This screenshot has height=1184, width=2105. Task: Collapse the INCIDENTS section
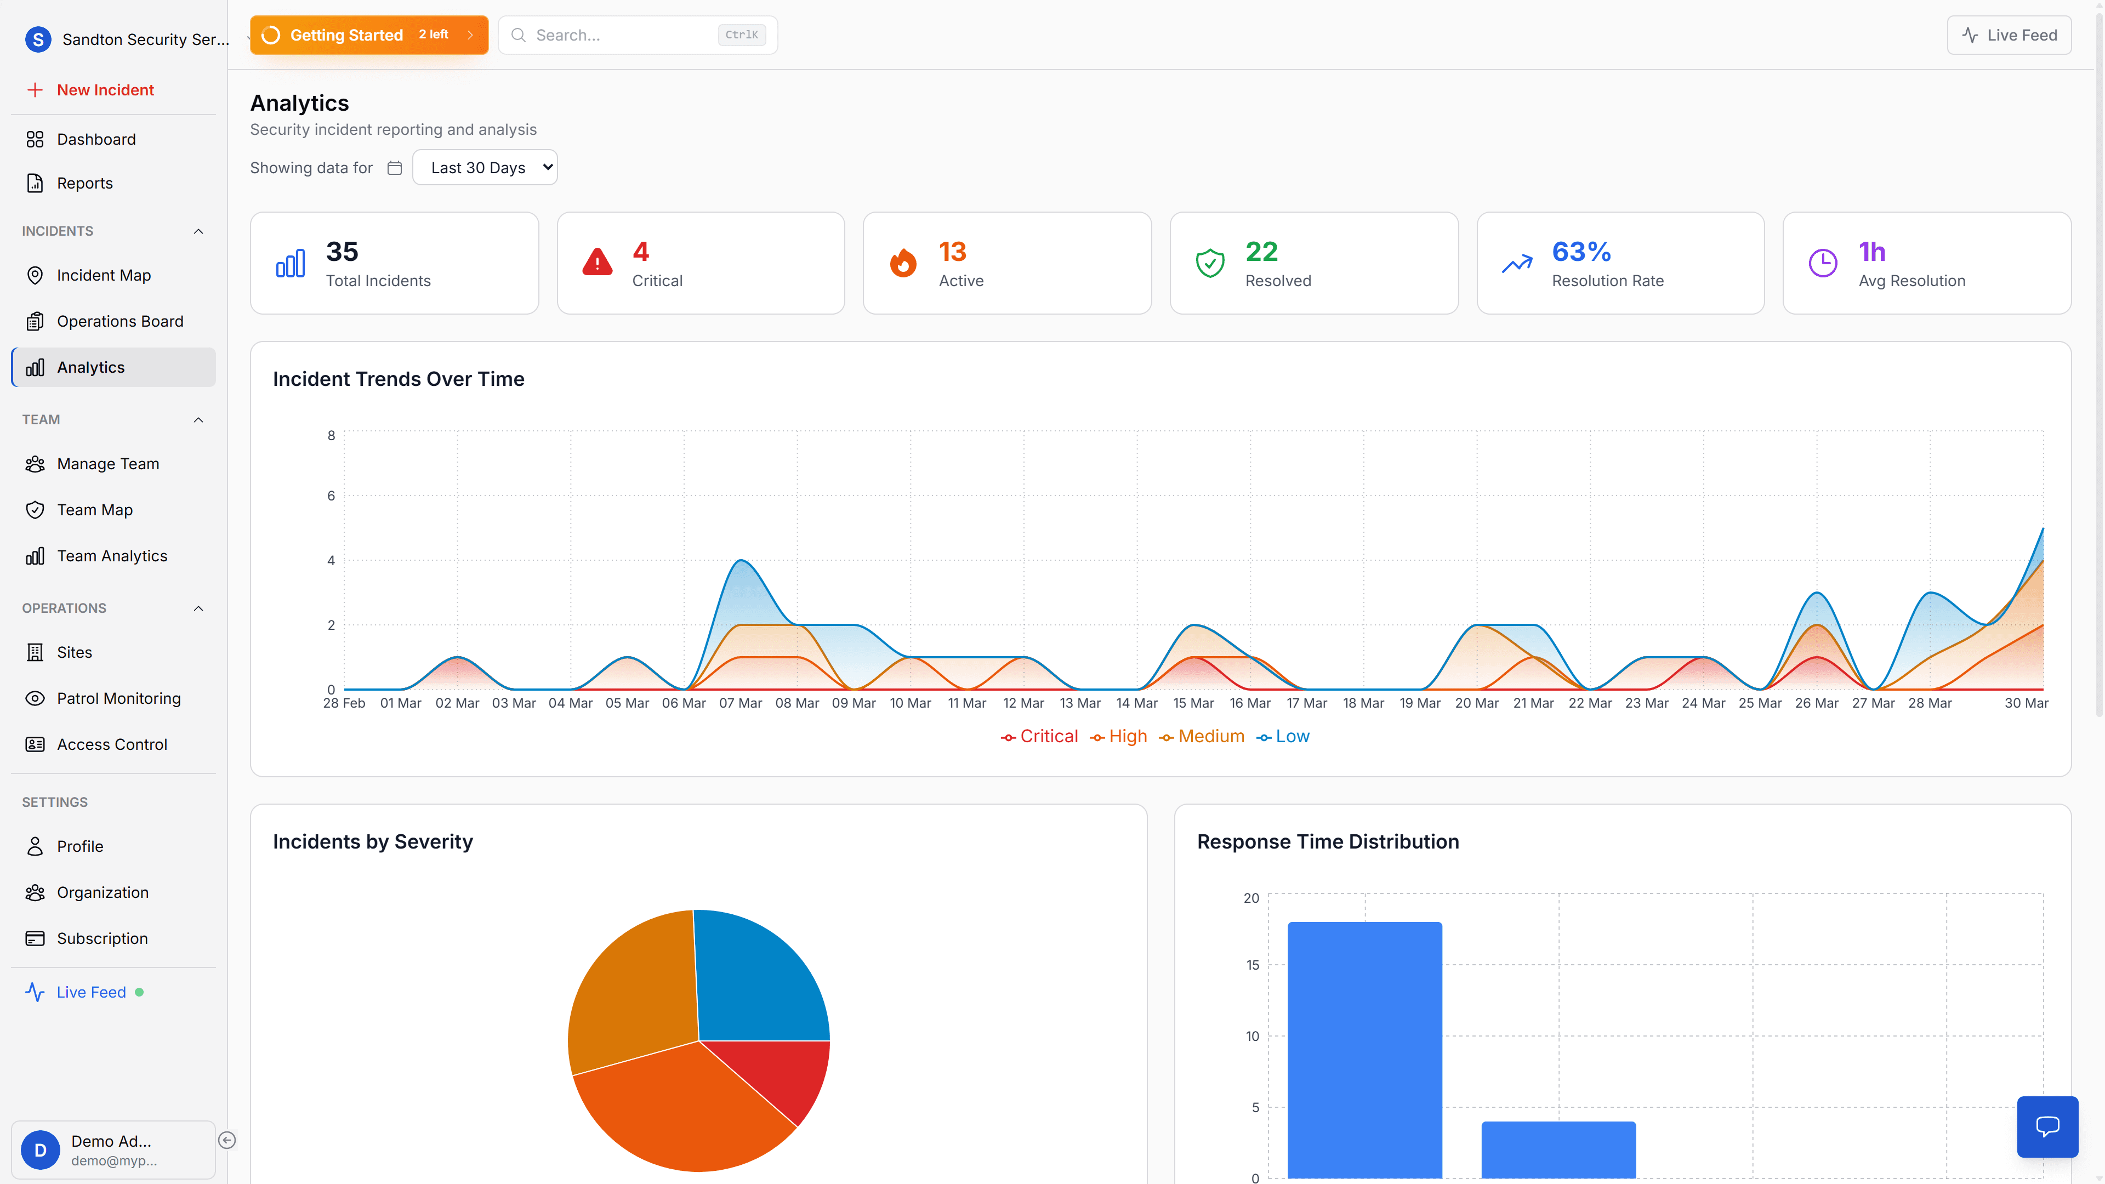(198, 231)
